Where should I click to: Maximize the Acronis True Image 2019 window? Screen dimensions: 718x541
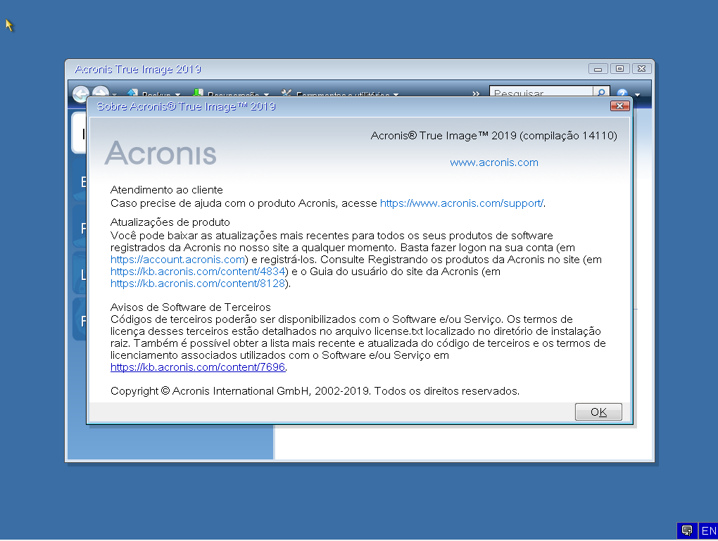619,69
